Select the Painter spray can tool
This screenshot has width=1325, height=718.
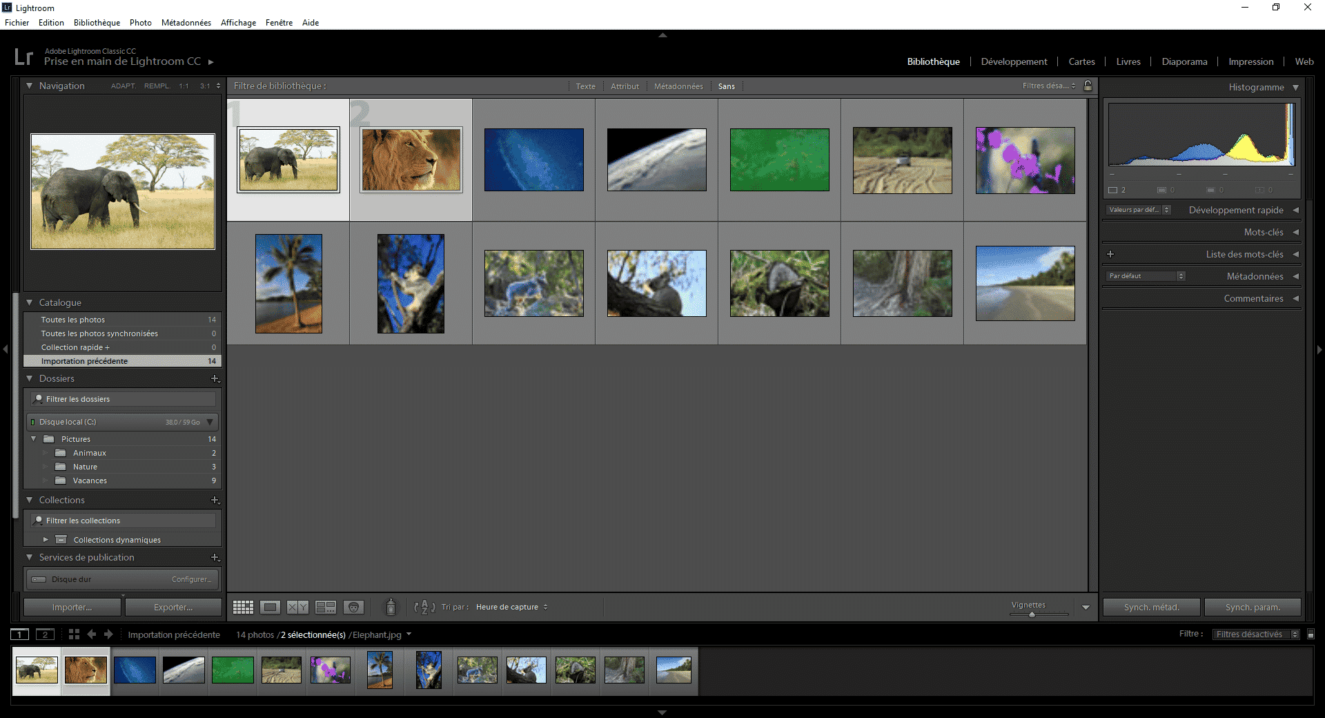pyautogui.click(x=391, y=607)
